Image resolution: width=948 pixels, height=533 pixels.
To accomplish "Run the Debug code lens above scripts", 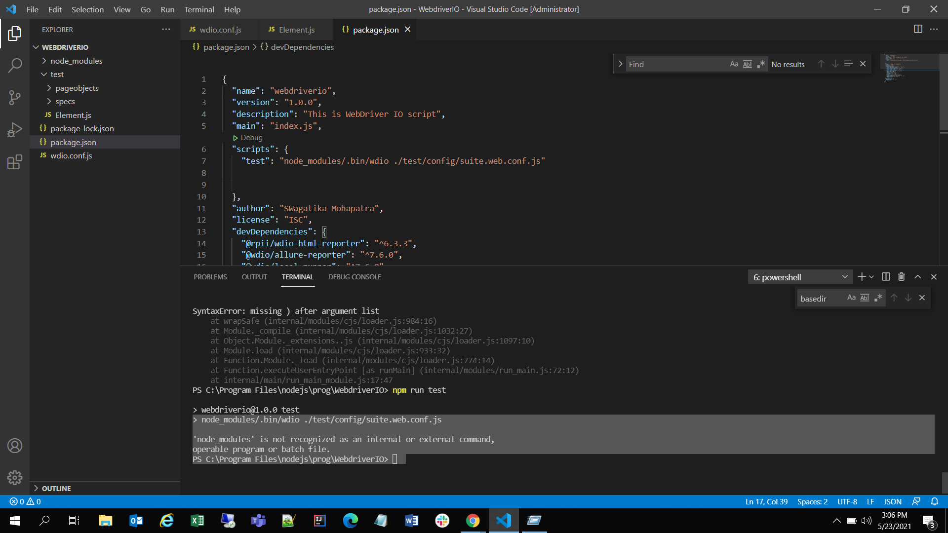I will (247, 138).
